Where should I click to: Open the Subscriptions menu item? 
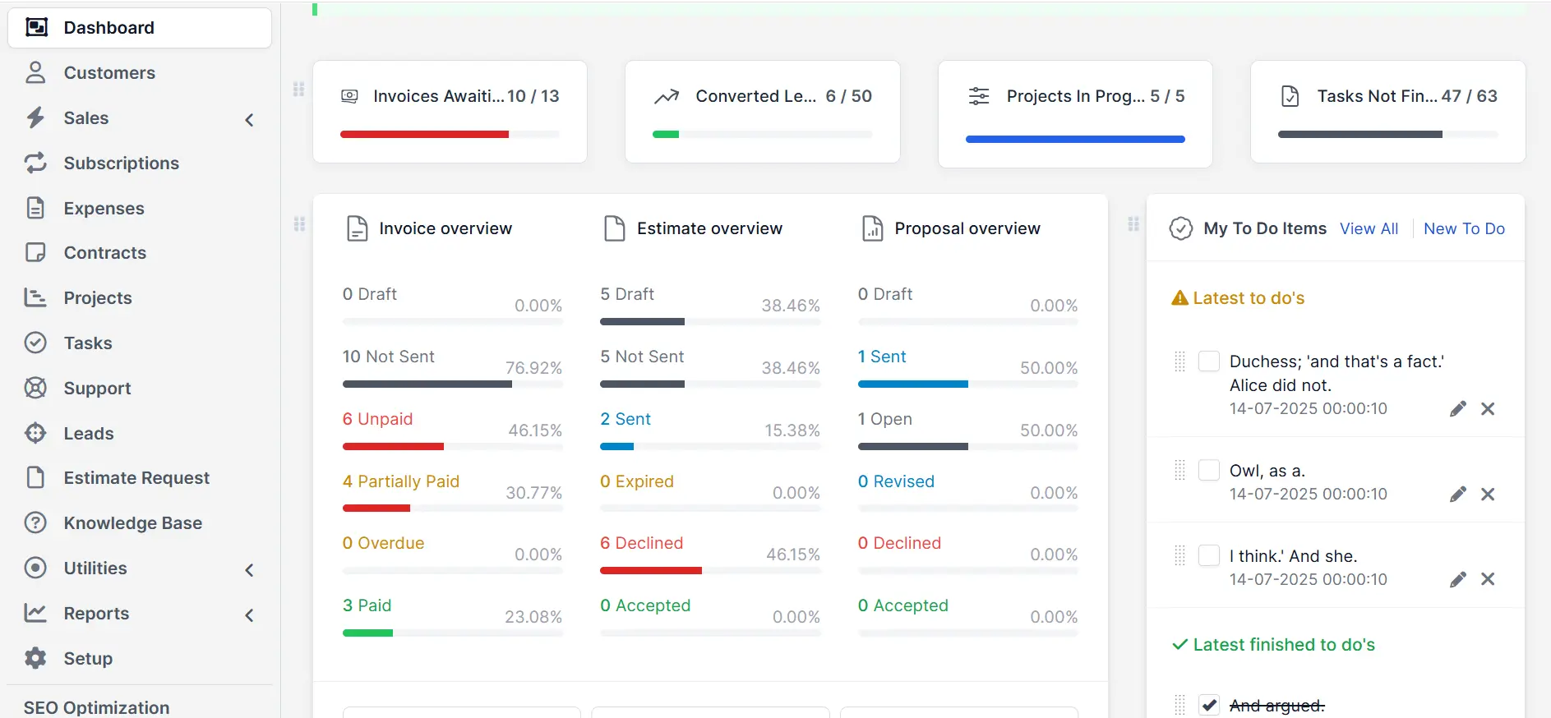click(140, 163)
